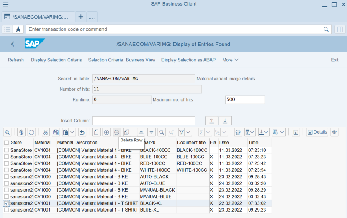
Task: Open the view layout dropdown
Action: [x=250, y=132]
